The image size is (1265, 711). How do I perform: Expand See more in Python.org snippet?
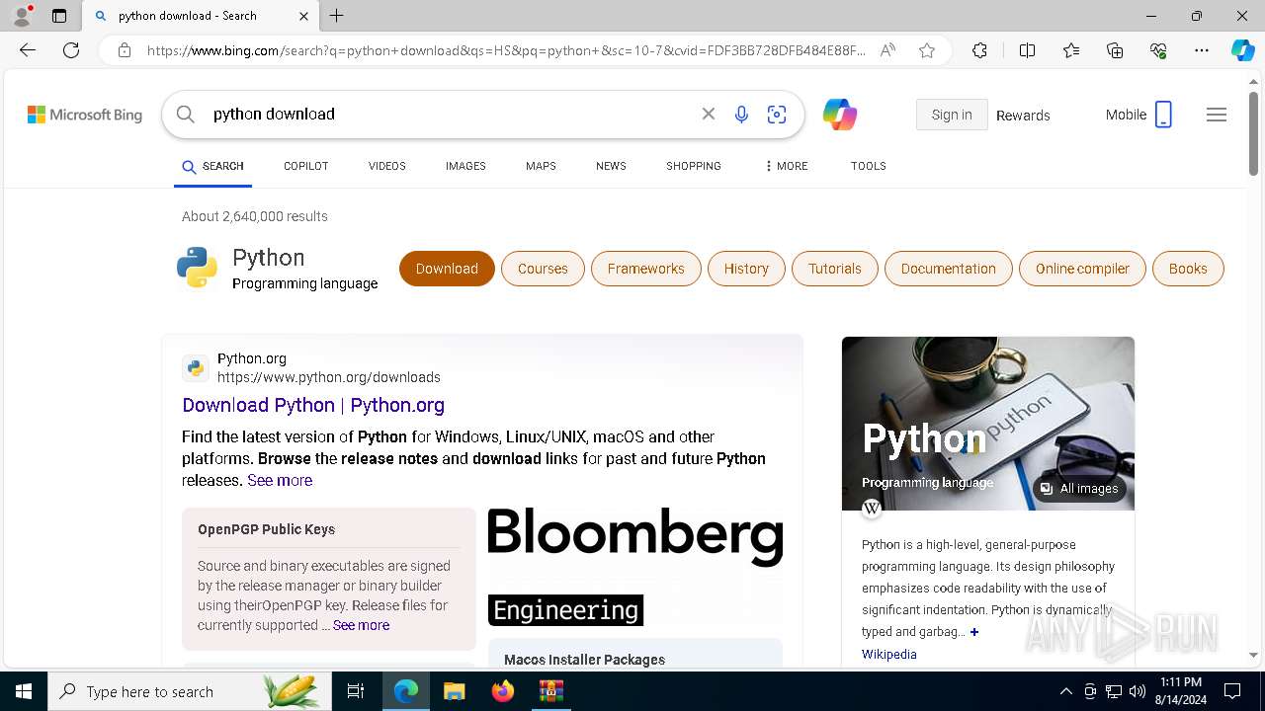click(x=280, y=480)
